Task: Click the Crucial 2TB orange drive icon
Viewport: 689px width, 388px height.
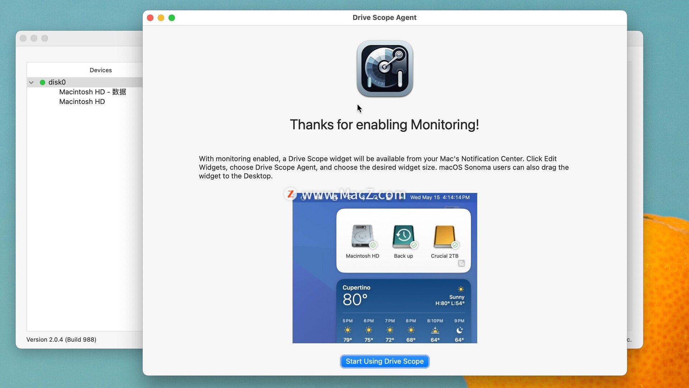Action: tap(444, 236)
